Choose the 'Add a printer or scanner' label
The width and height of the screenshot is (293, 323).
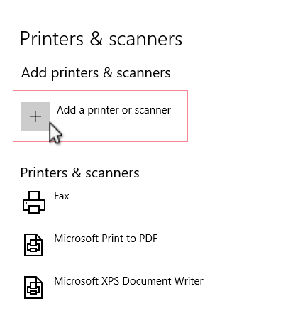point(114,110)
